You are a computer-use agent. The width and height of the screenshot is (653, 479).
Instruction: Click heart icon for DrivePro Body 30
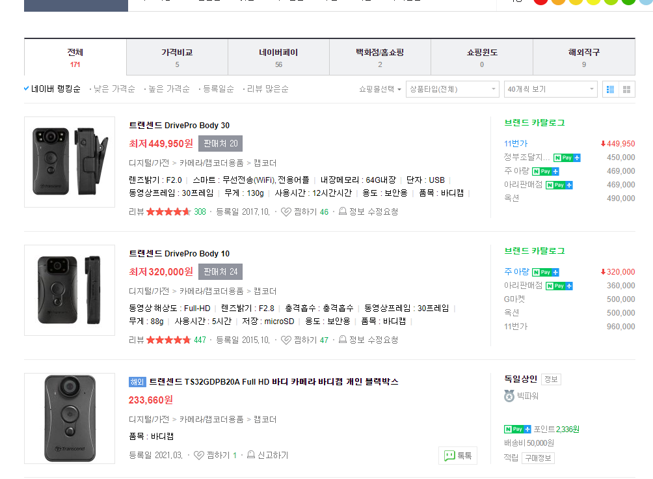286,212
